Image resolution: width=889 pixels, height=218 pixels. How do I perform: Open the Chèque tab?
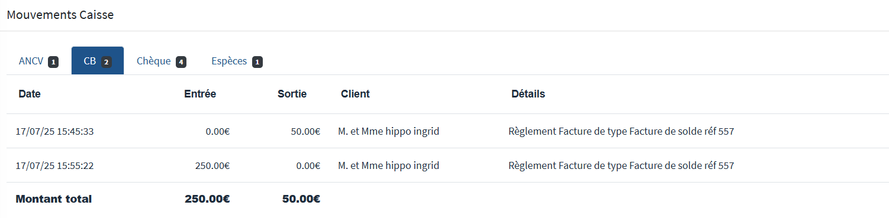coord(162,61)
